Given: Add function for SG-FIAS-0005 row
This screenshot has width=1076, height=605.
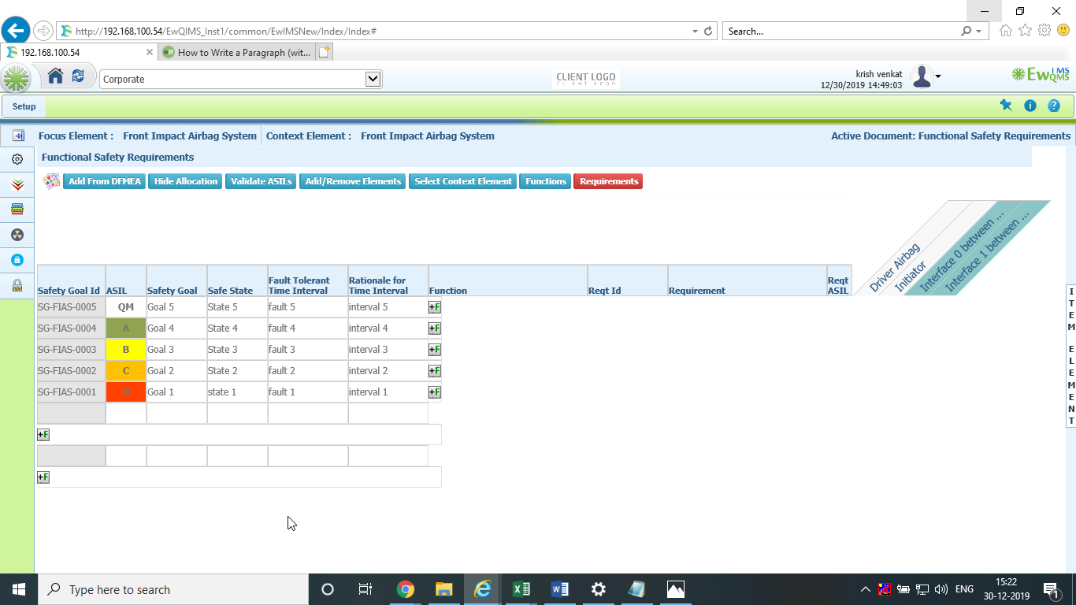Looking at the screenshot, I should point(435,307).
